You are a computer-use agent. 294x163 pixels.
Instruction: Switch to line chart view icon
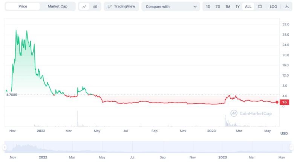[x=84, y=6]
